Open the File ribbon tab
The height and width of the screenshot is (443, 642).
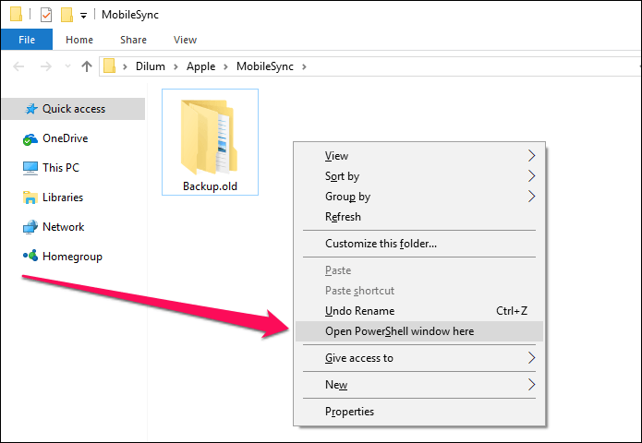[27, 40]
